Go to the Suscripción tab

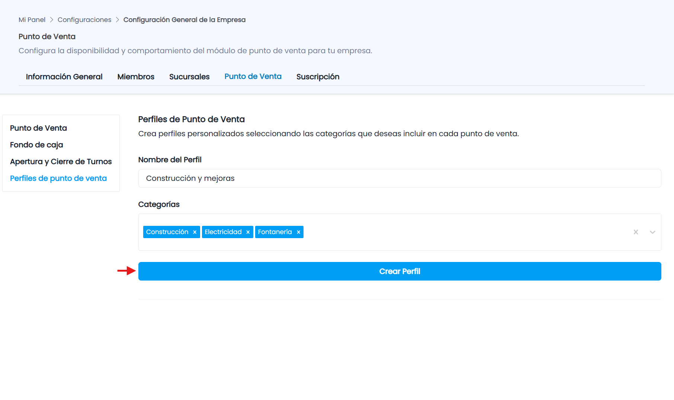318,77
